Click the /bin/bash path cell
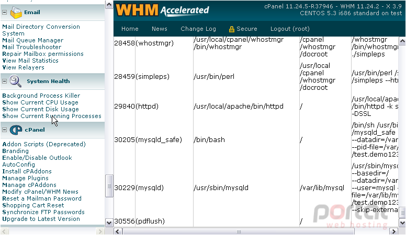 209,139
